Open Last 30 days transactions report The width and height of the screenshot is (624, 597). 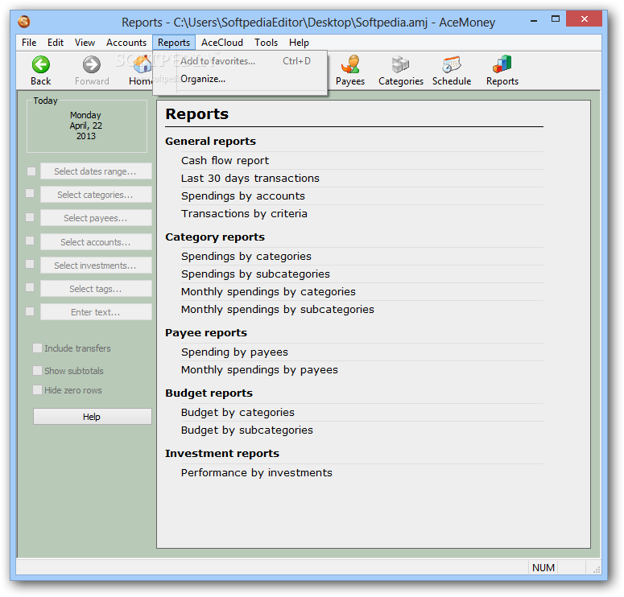click(x=250, y=178)
